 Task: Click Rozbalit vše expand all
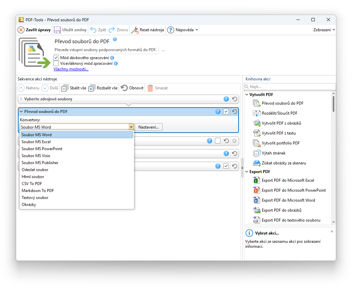point(103,88)
